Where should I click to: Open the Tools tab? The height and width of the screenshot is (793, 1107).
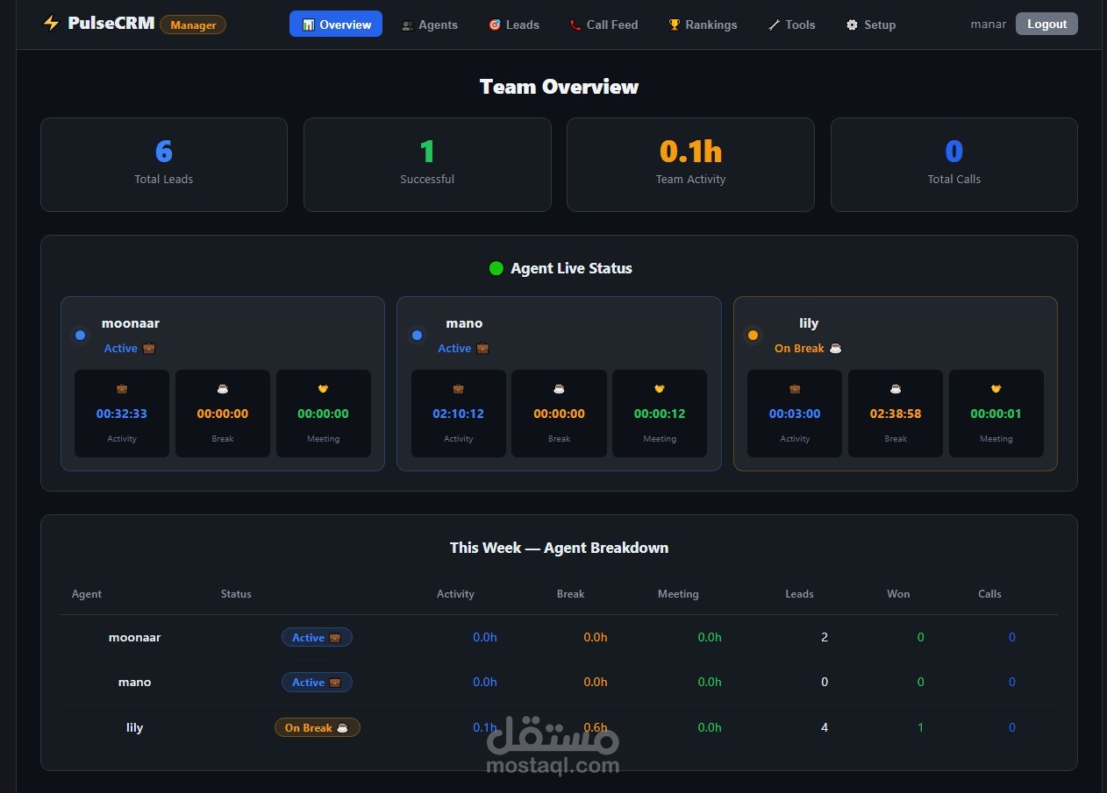pos(791,25)
